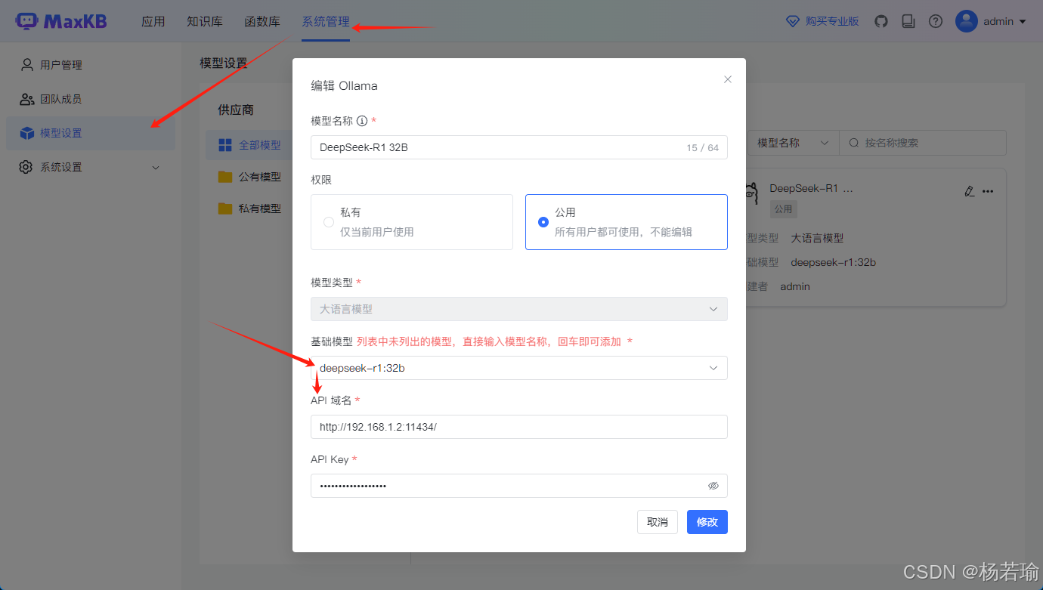1043x590 pixels.
Task: Open 模型设置 in the sidebar
Action: [91, 133]
